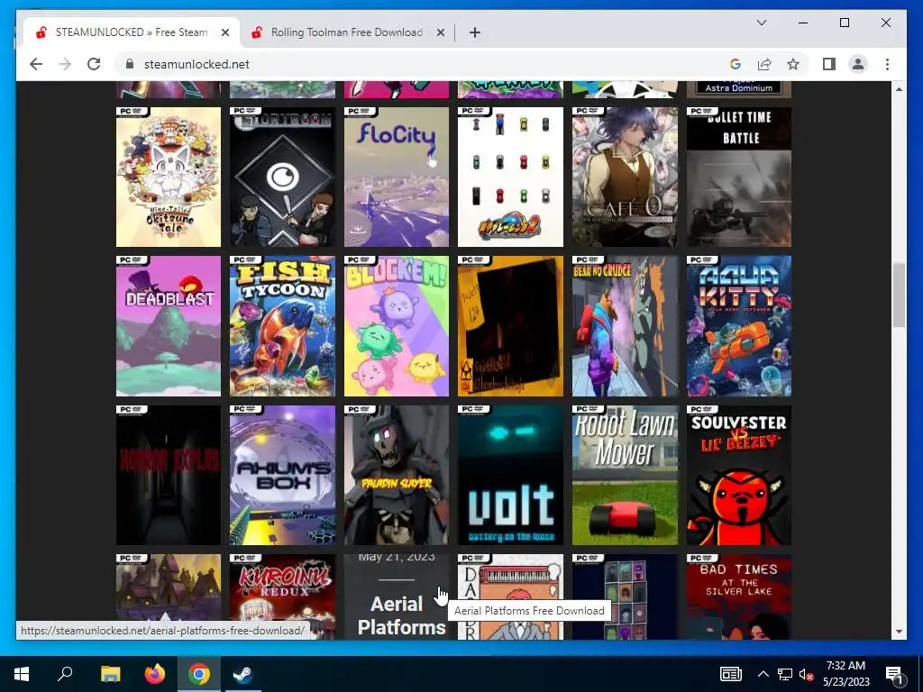923x692 pixels.
Task: Click the Aerial Platforms title link
Action: (x=401, y=615)
